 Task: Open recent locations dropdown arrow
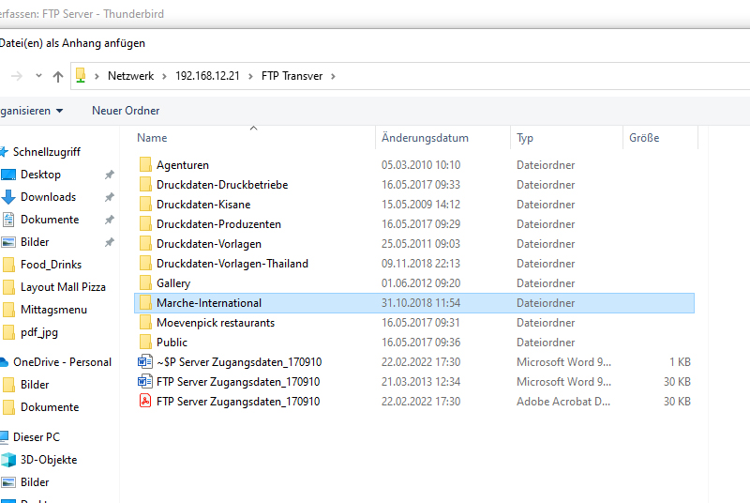click(38, 76)
